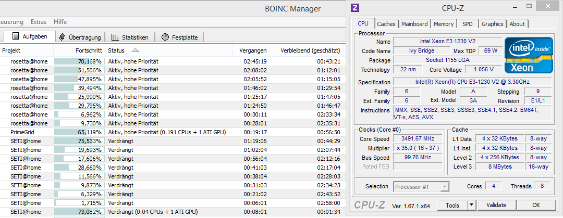Click the 29,795% rosetta@home progress bar
Image resolution: width=563 pixels, height=218 pixels.
tap(79, 106)
